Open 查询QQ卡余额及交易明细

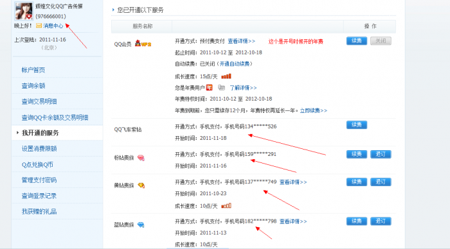point(55,117)
